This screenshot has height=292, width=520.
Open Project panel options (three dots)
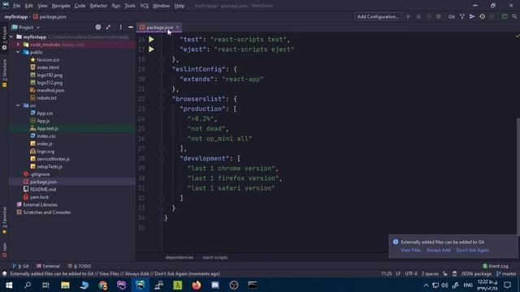click(120, 27)
